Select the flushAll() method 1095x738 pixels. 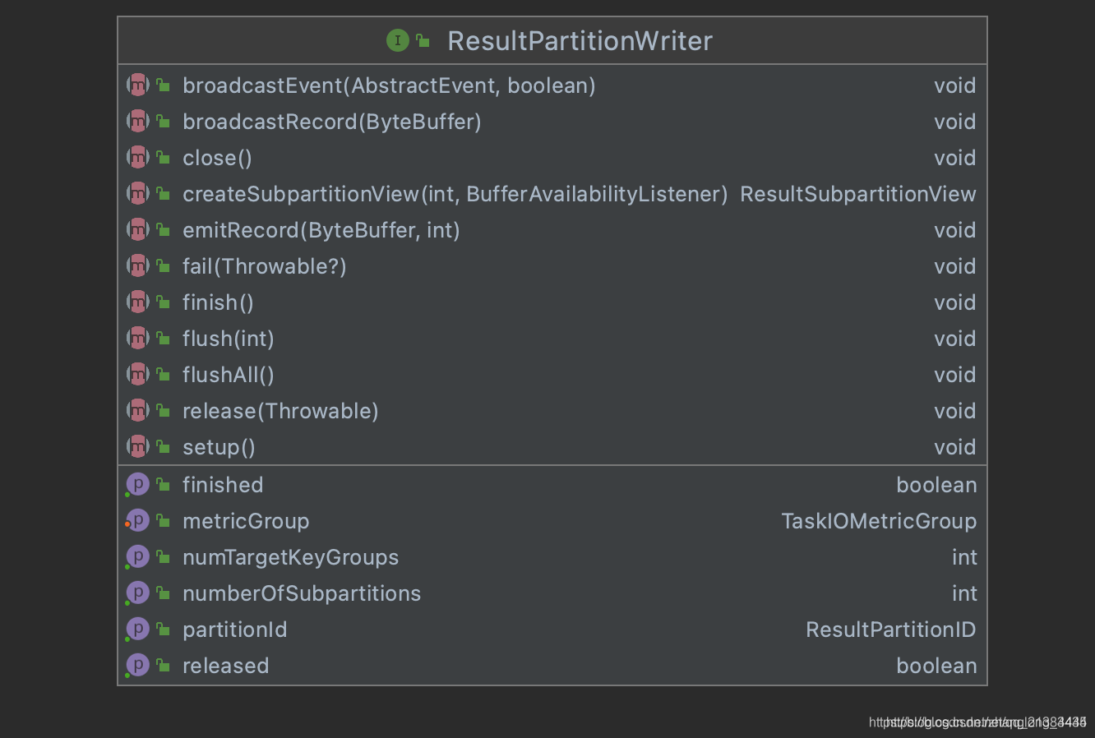[x=229, y=375]
